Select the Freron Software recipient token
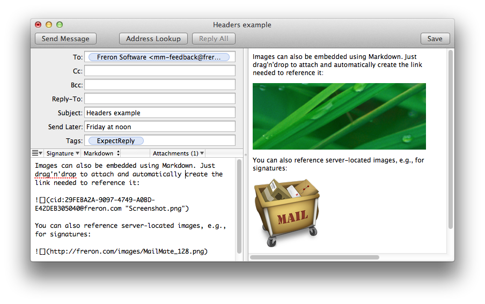Image resolution: width=485 pixels, height=304 pixels. point(159,57)
